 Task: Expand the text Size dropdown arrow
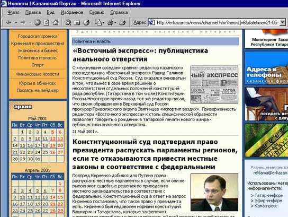pos(115,23)
